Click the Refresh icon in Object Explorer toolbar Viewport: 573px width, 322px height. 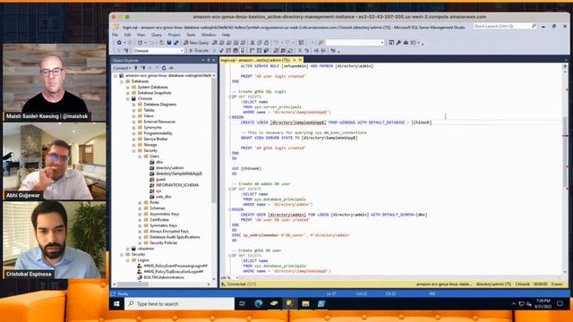[x=164, y=68]
